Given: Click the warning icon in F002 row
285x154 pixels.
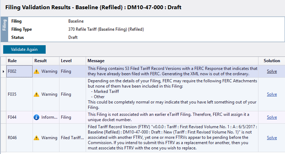Looking at the screenshot, I should pyautogui.click(x=36, y=71).
